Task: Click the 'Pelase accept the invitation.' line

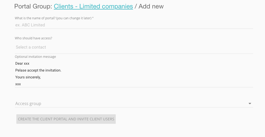Action: click(x=38, y=70)
